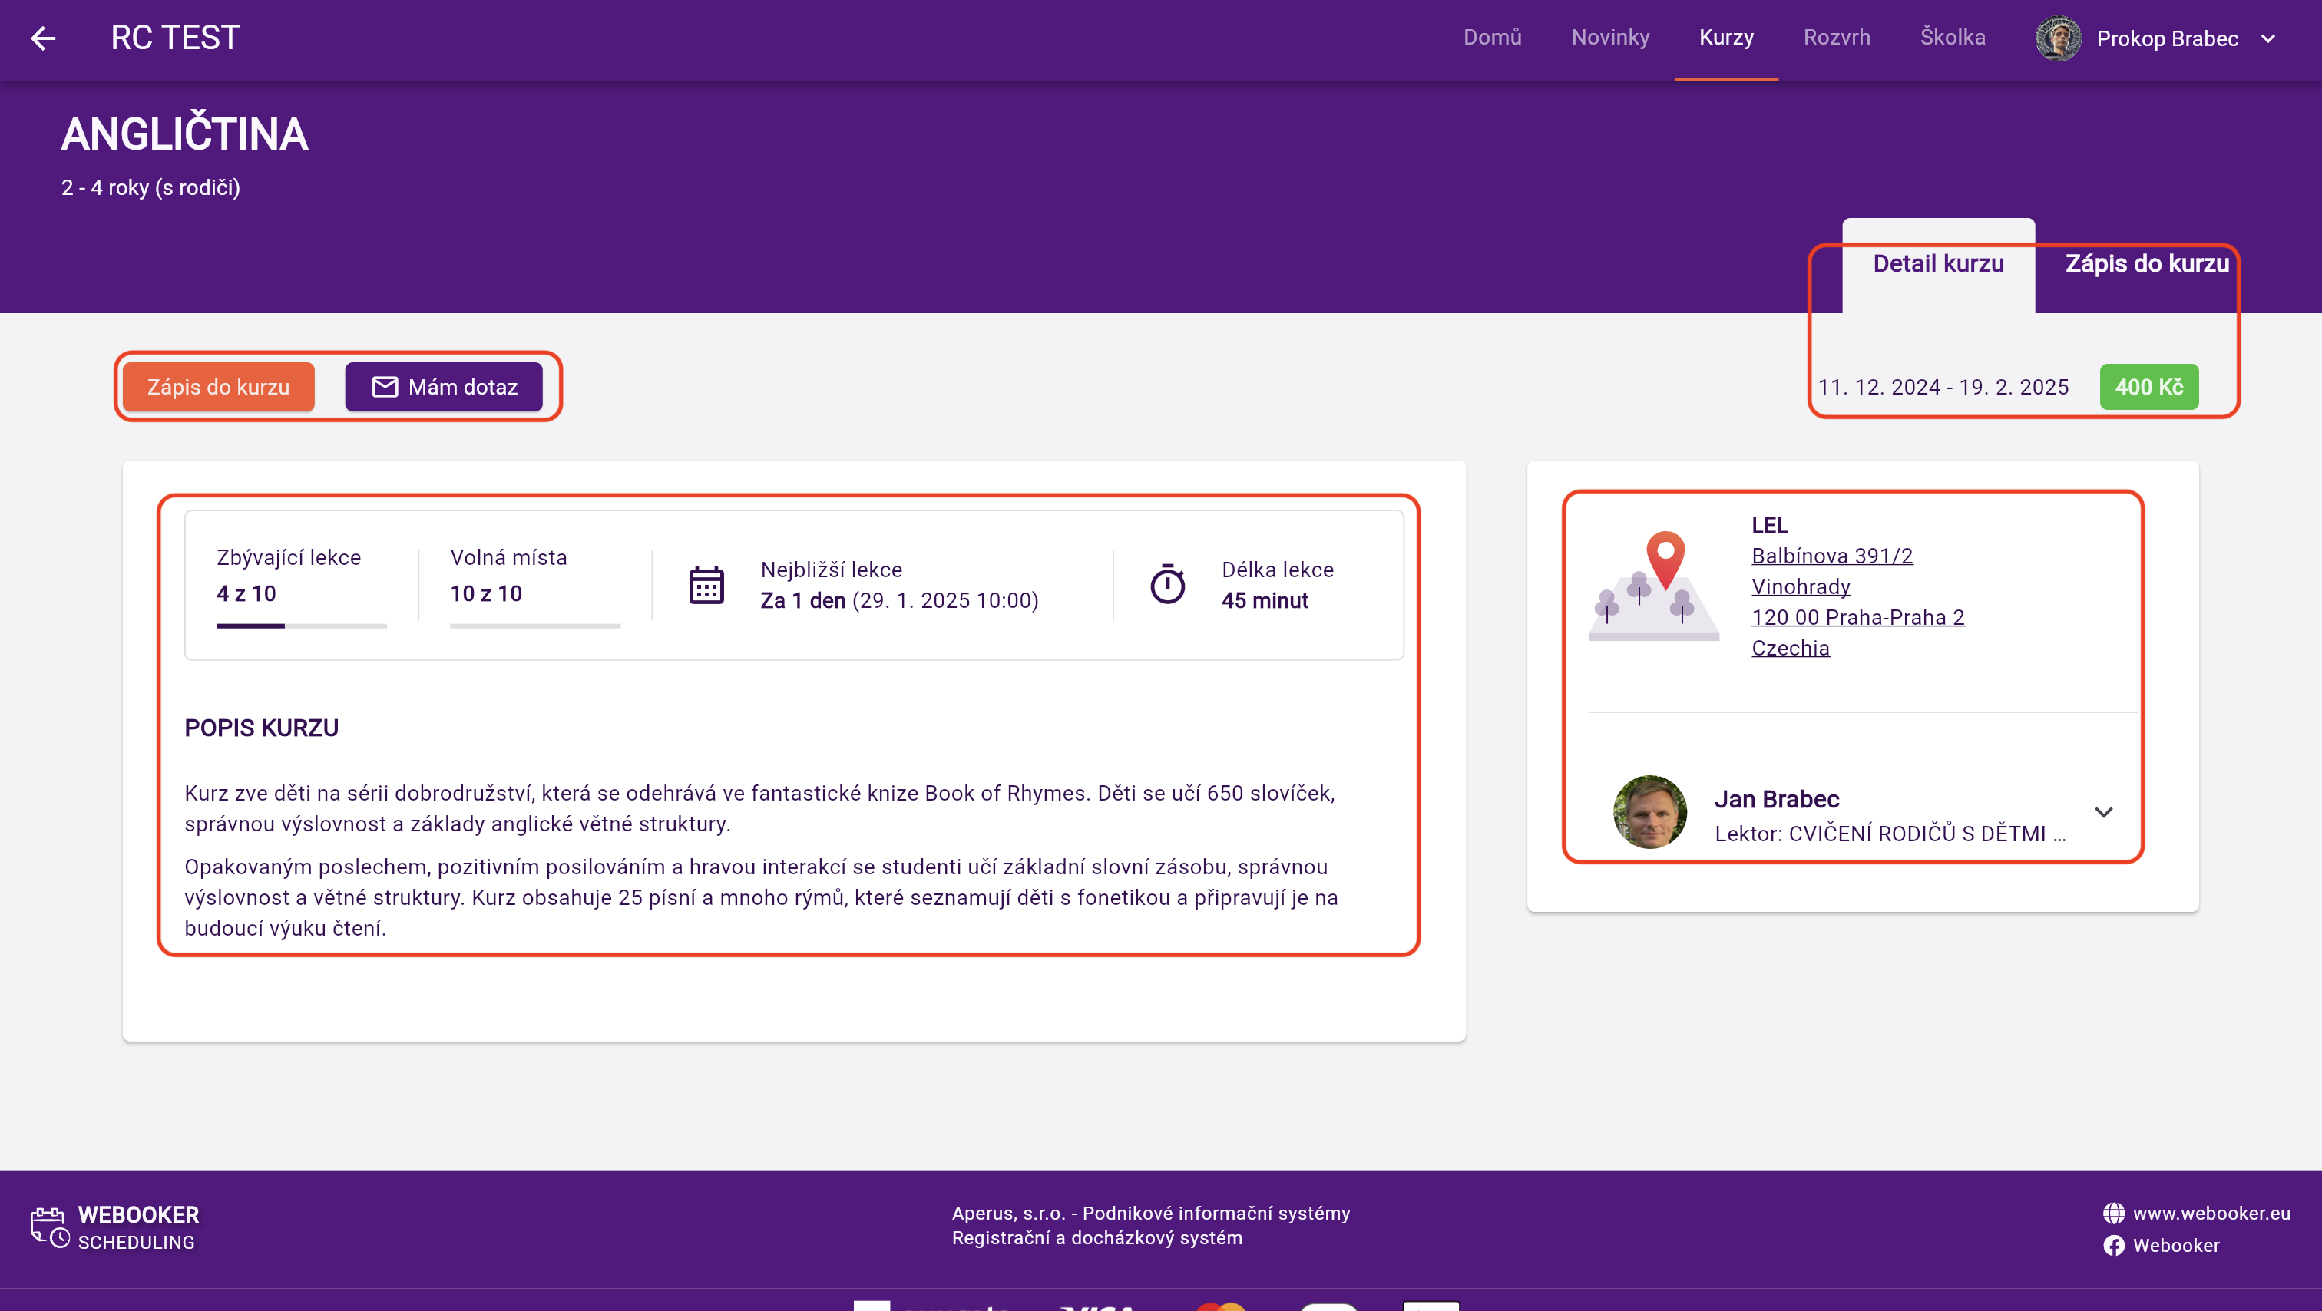Click the Zbývající lekce progress bar

coord(301,626)
